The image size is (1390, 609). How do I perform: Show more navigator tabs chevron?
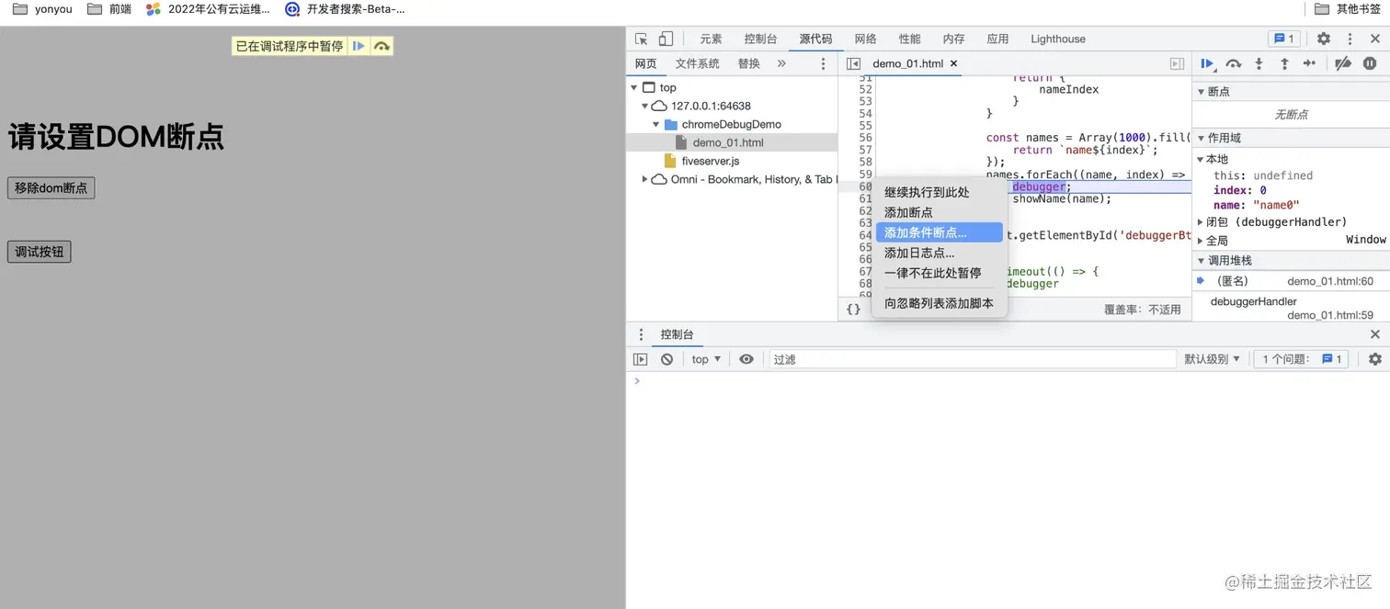[781, 63]
